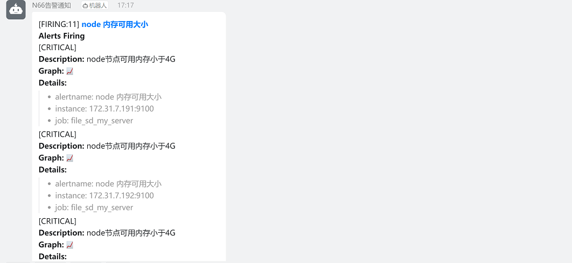
Task: Open the graph icon in the second alert
Action: click(69, 158)
